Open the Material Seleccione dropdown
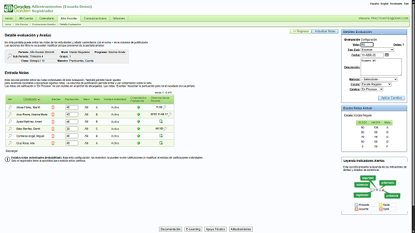Screen dimensions: 415x233 point(379,79)
